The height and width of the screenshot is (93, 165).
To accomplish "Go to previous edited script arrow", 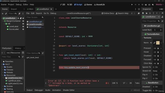I will point(132,13).
